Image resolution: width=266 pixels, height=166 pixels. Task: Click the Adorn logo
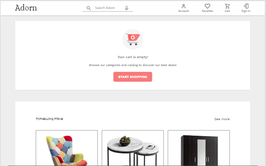[x=26, y=8]
